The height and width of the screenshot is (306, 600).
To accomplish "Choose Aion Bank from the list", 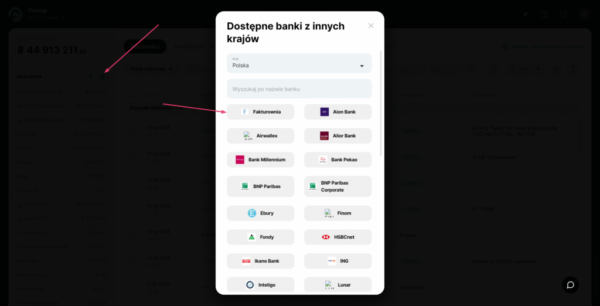I will 338,112.
